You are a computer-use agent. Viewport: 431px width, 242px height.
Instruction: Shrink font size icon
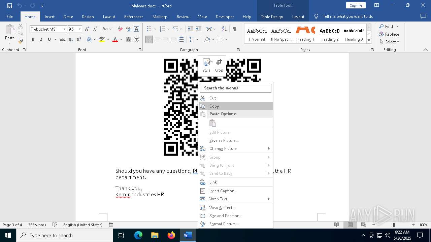coord(95,29)
